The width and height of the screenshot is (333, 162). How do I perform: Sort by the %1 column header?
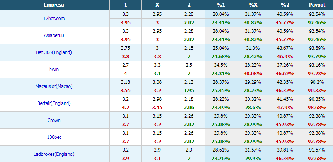pyautogui.click(x=221, y=5)
